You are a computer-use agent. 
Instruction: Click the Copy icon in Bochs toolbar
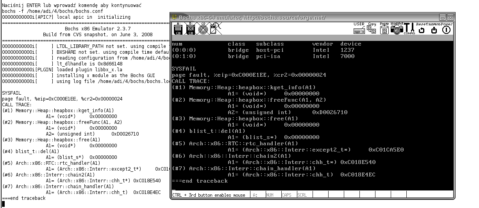372,29
